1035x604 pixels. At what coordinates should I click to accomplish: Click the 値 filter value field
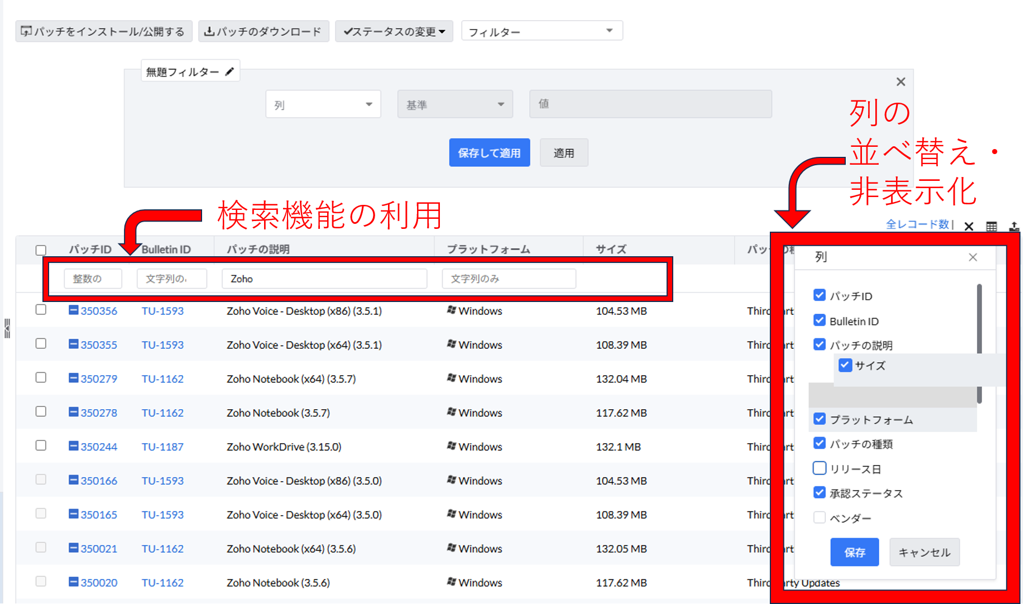[650, 104]
